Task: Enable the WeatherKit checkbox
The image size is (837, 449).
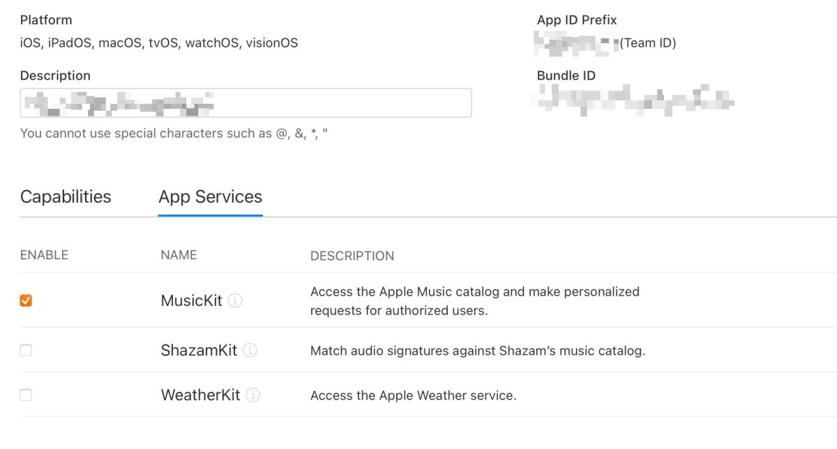Action: (x=26, y=395)
